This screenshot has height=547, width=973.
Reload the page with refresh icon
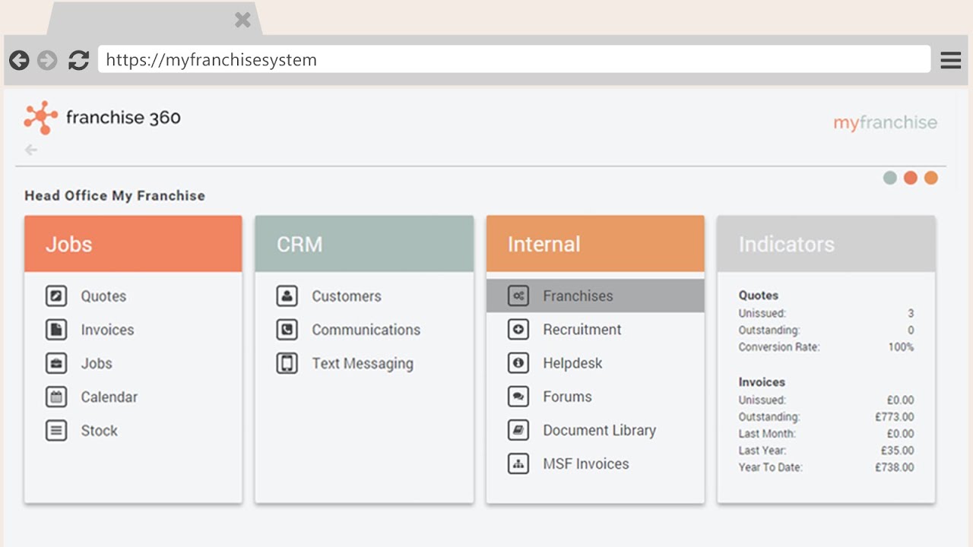point(78,60)
